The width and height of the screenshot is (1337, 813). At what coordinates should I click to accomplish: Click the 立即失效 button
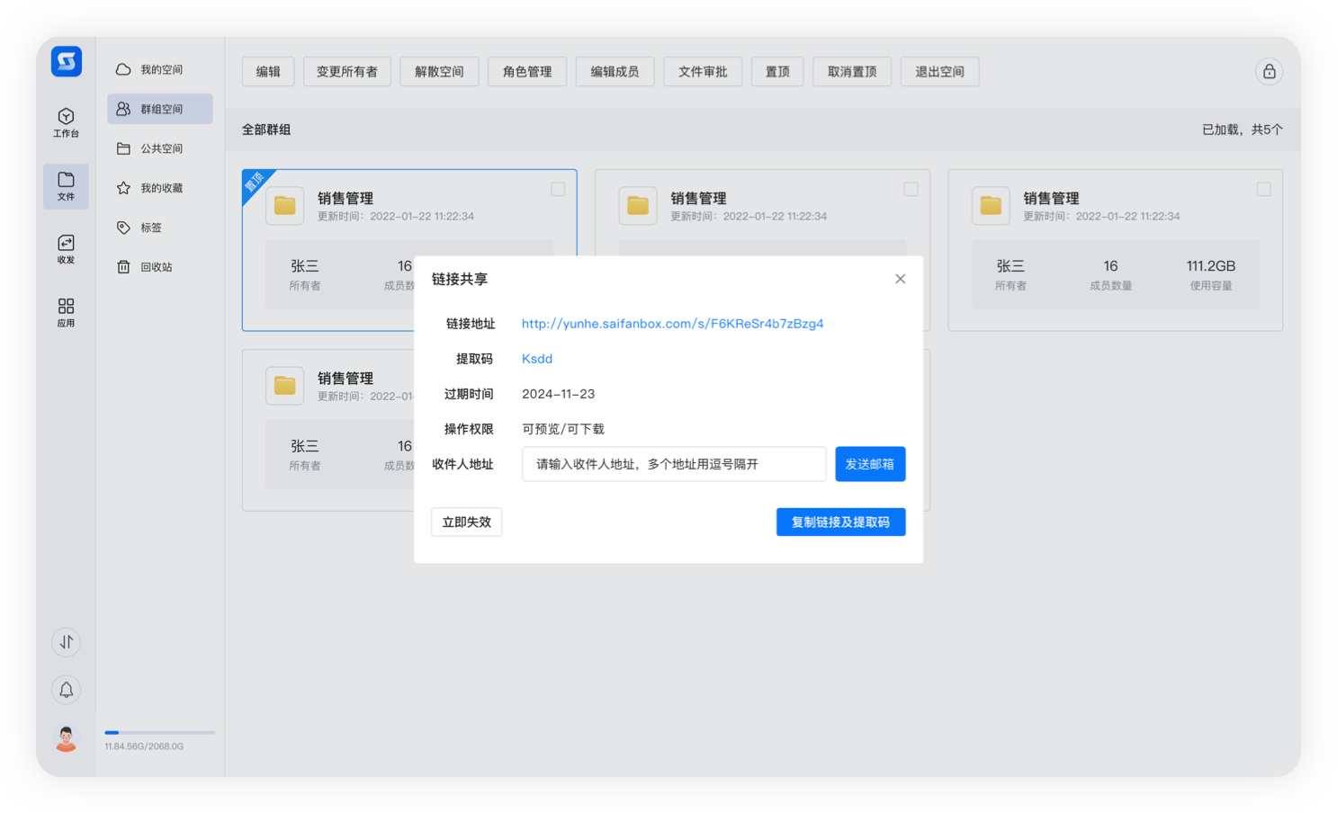[x=467, y=522]
